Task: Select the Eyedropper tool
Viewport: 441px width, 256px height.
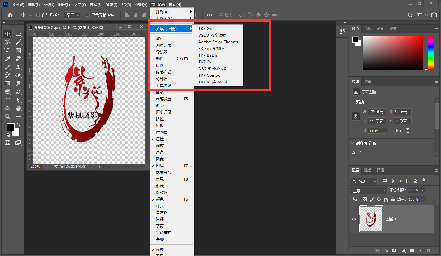Action: (8, 59)
